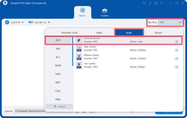Screen dimensions: 187x118
Task: Click the format list vertical scrollbar
Action: coord(73,52)
